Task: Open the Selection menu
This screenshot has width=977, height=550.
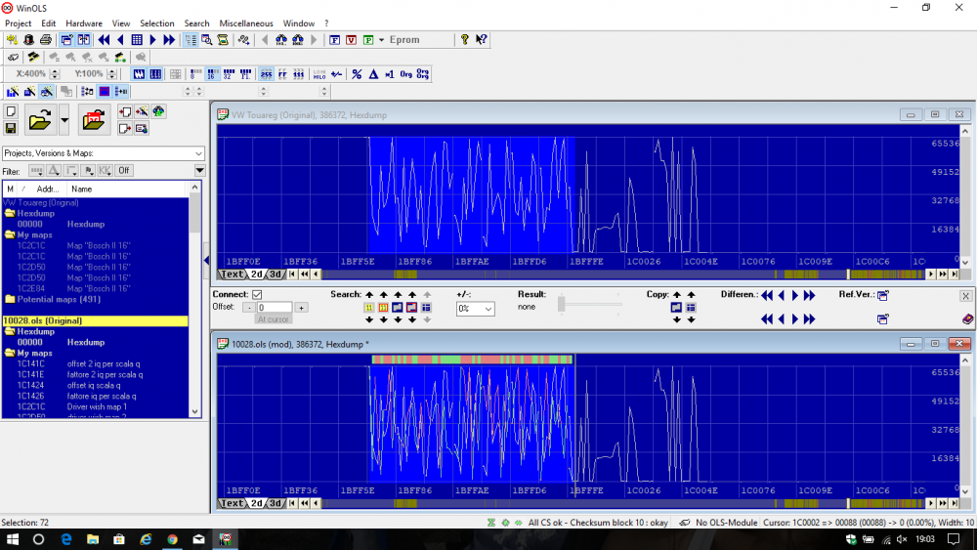Action: pos(157,23)
